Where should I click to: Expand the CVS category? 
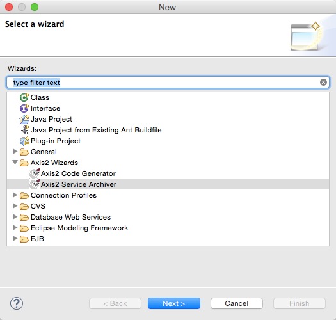coord(15,206)
